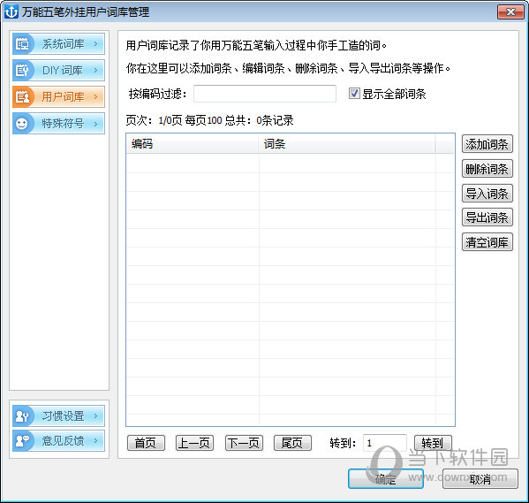
Task: Click the 转到 page number field
Action: (x=384, y=443)
